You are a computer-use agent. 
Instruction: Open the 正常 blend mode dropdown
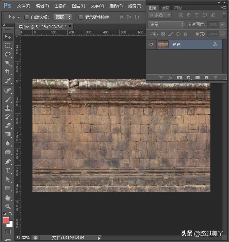166,25
